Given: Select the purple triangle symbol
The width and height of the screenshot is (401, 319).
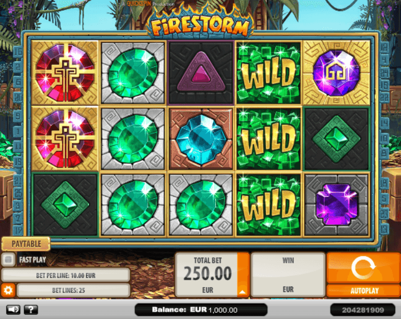Looking at the screenshot, I should [200, 73].
